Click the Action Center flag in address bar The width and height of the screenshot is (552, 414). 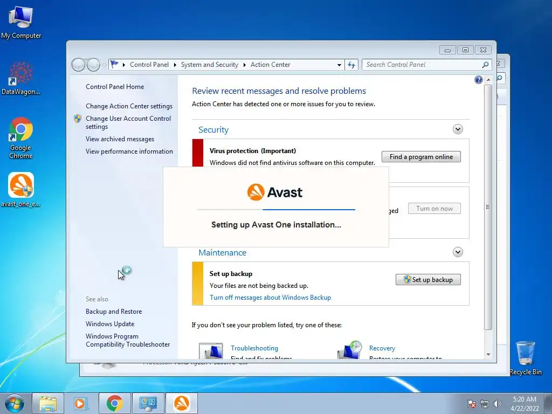click(114, 65)
